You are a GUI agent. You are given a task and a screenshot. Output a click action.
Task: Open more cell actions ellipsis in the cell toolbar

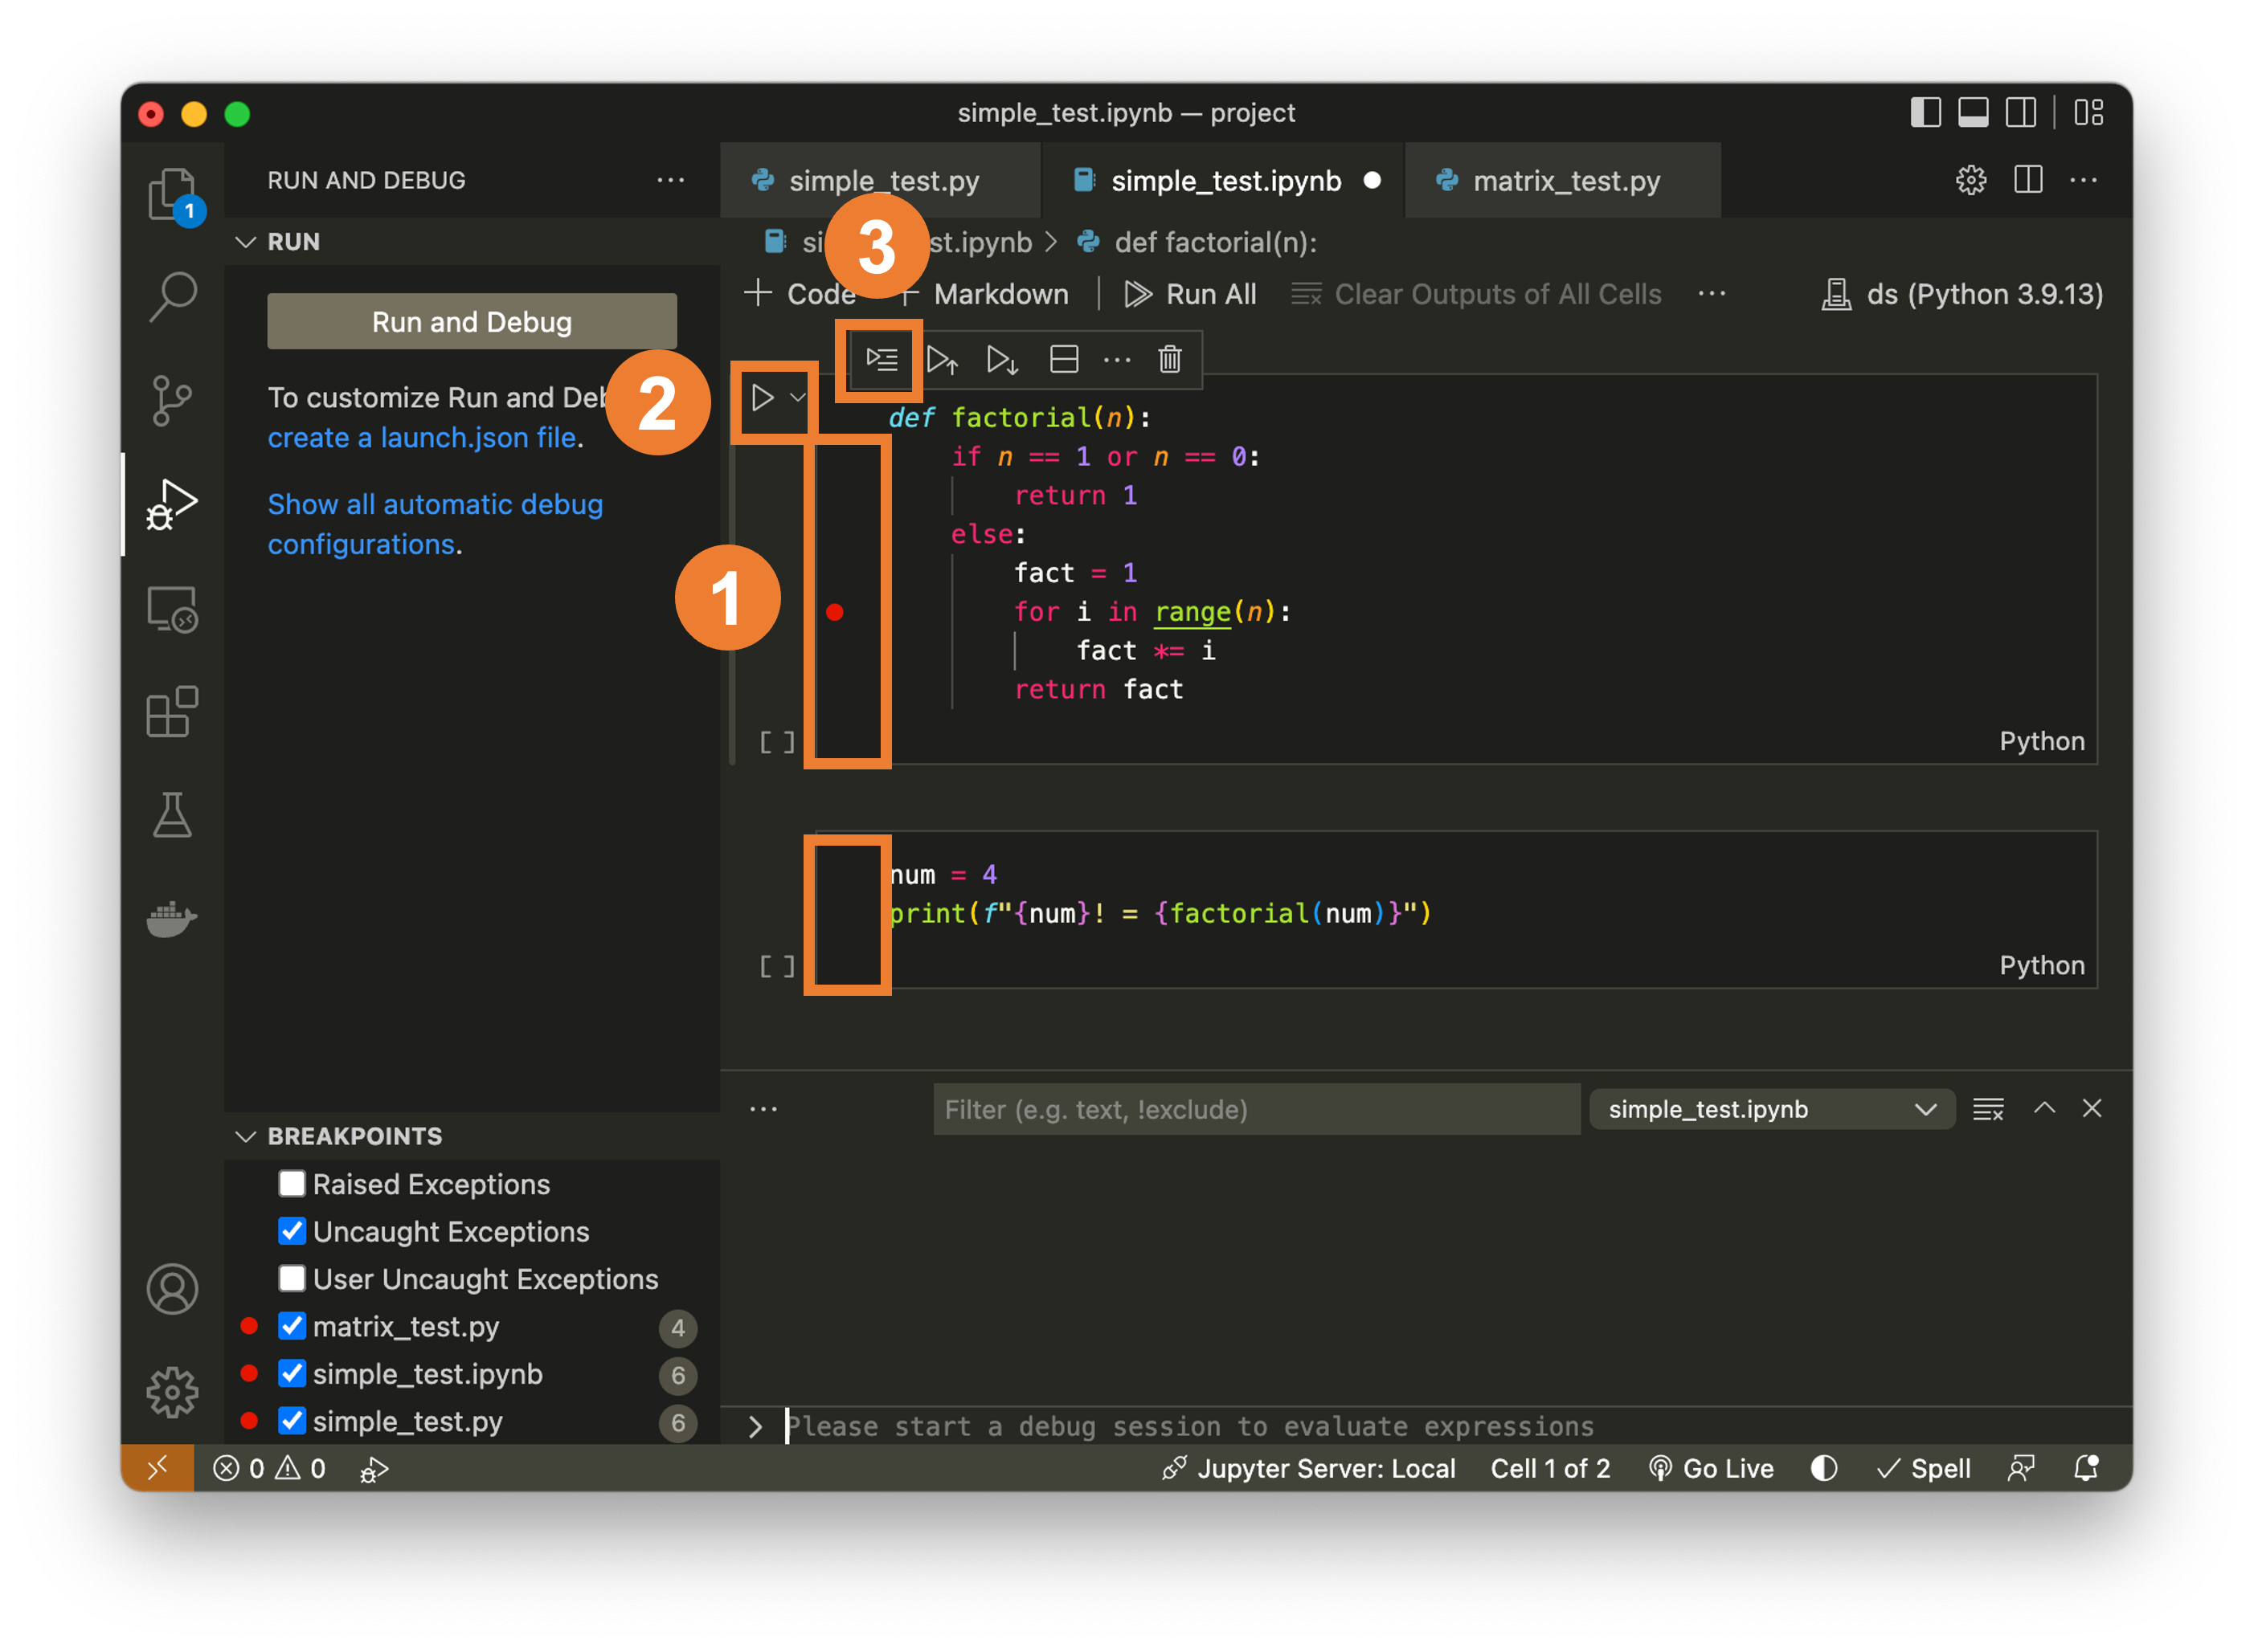pos(1116,360)
